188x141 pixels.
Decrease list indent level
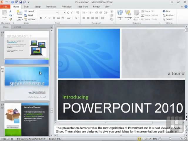point(97,13)
